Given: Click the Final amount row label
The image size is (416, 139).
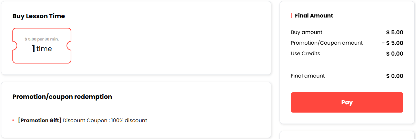Looking at the screenshot, I should click(308, 76).
